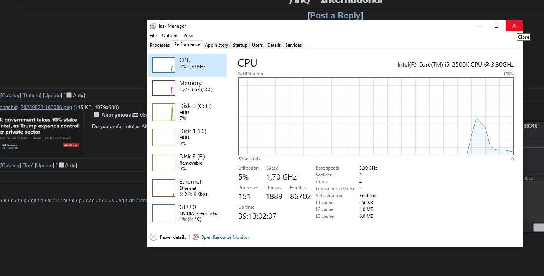544x276 pixels.
Task: Click the US flag icon beside Anonymous
Action: coord(135,115)
